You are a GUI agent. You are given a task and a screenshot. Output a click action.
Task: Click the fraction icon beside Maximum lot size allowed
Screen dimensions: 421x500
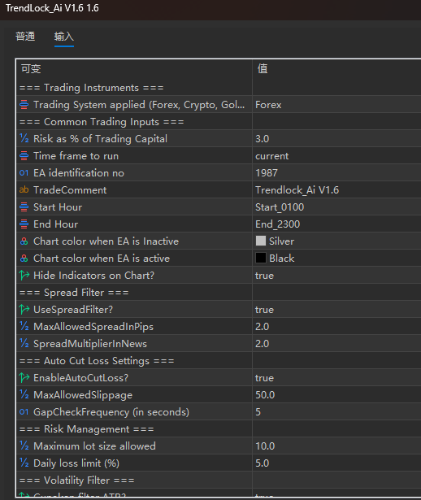tap(24, 446)
